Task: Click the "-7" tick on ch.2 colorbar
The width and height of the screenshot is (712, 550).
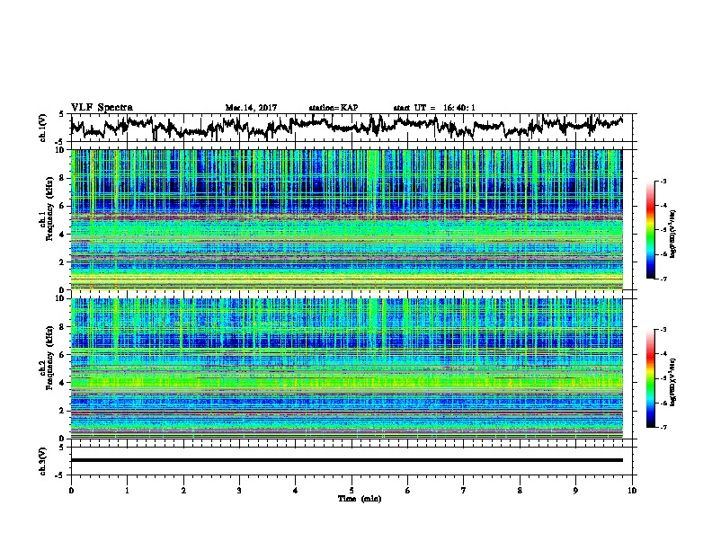Action: click(x=663, y=427)
